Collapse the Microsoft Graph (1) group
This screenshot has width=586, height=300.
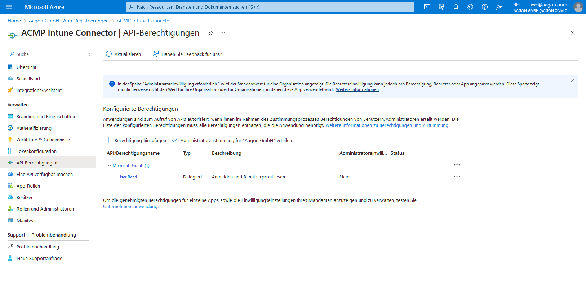(110, 165)
